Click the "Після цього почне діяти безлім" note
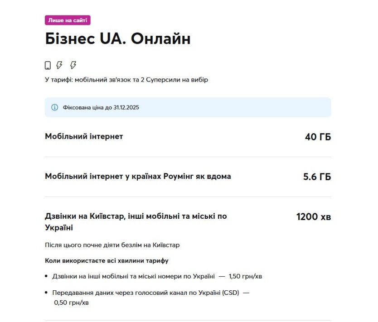Viewport: 378px width, 322px height. pyautogui.click(x=112, y=245)
